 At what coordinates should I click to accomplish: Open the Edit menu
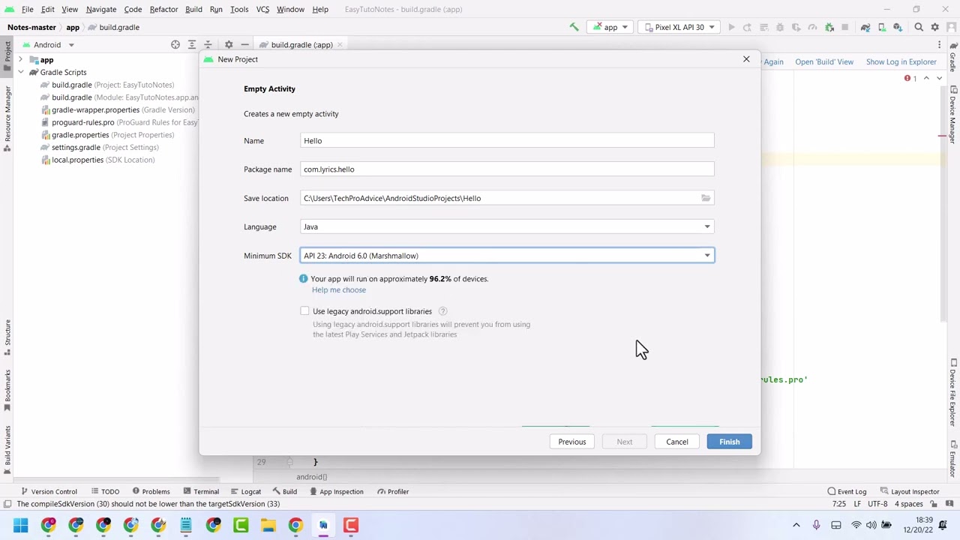(x=47, y=9)
